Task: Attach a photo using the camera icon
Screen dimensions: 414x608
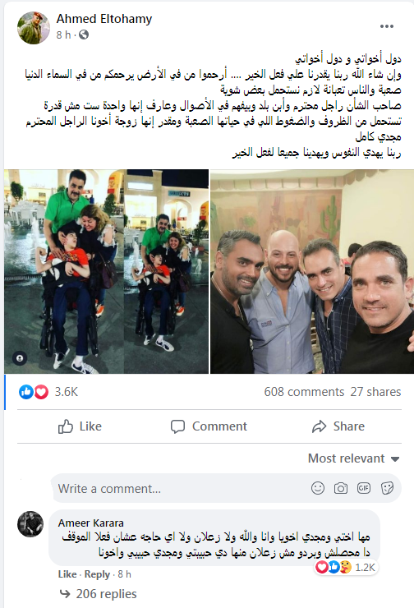Action: (x=341, y=488)
